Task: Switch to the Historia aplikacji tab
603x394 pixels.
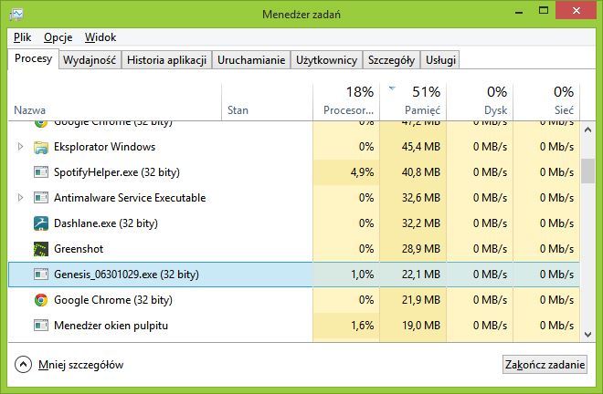Action: 166,60
